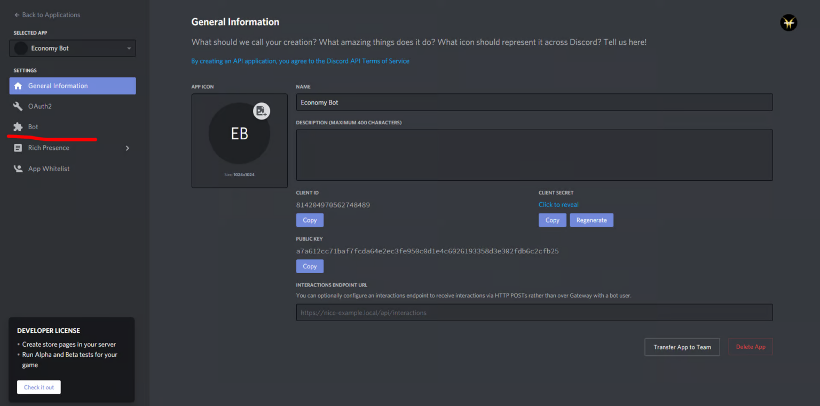Go to the App Whitelist section

pyautogui.click(x=49, y=169)
